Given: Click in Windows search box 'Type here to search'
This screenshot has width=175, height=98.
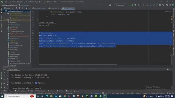Looking at the screenshot, I should point(20,96).
